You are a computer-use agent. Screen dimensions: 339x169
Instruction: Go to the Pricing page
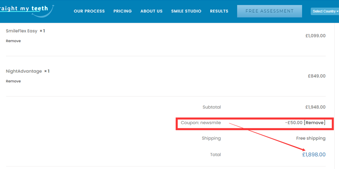(x=122, y=11)
